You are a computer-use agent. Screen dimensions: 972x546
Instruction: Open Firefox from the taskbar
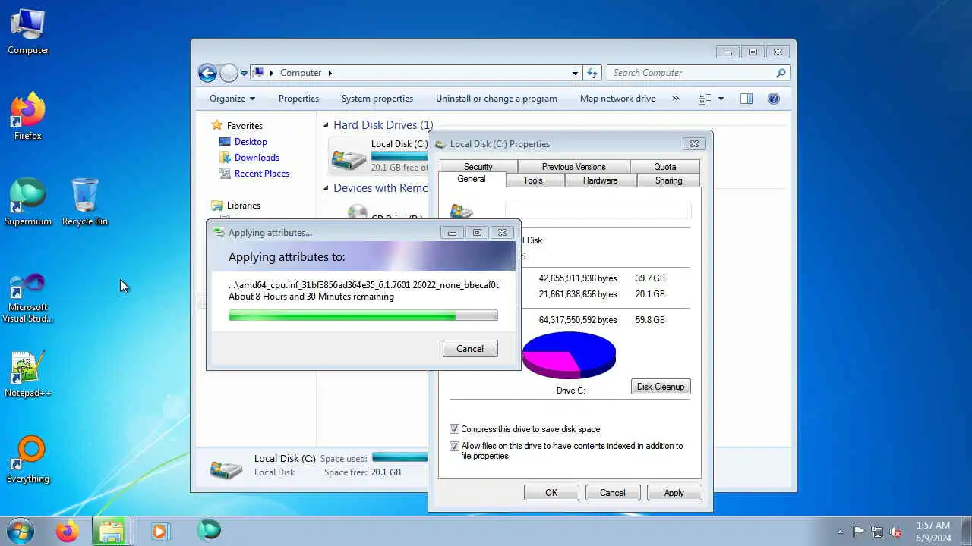(x=67, y=531)
